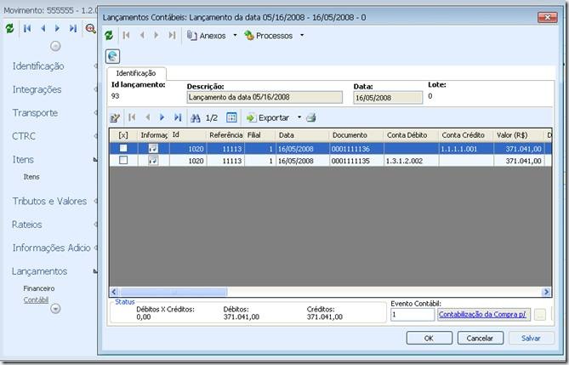Screen dimensions: 569x365
Task: Click the binoculars find icon in grid toolbar
Action: pyautogui.click(x=196, y=117)
